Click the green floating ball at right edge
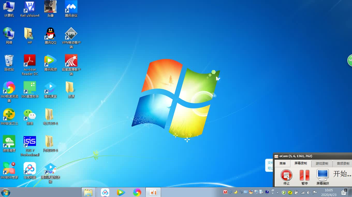 tap(350, 60)
